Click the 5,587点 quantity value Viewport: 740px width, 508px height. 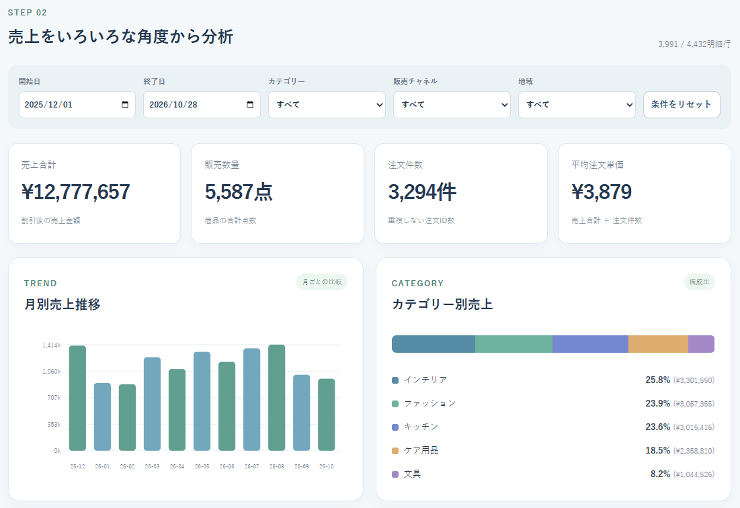[x=239, y=192]
